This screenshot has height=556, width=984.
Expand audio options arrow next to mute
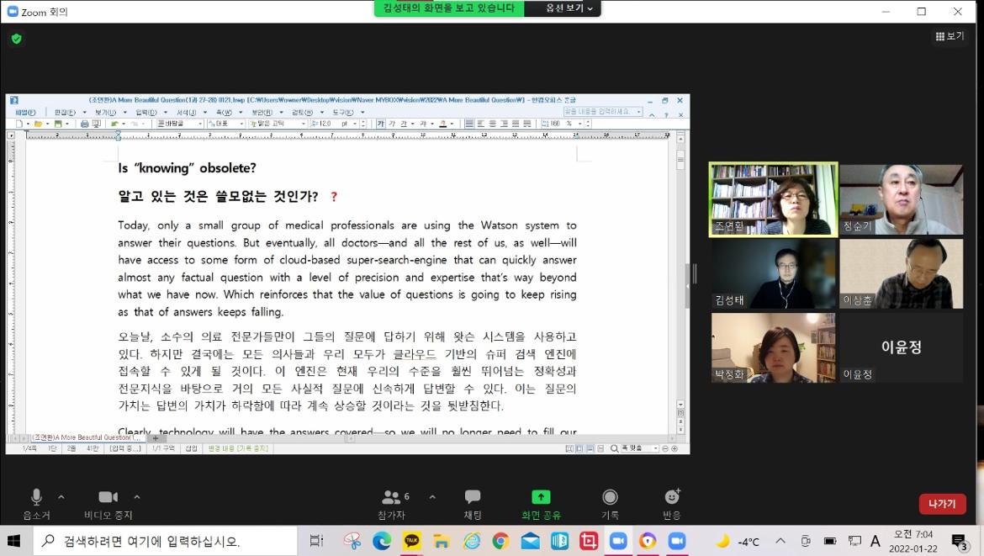point(61,496)
